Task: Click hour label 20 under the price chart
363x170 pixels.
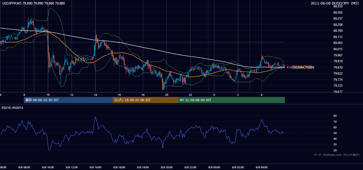Action: (167, 95)
